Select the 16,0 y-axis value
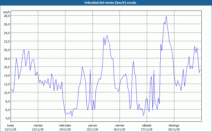 point(7,67)
